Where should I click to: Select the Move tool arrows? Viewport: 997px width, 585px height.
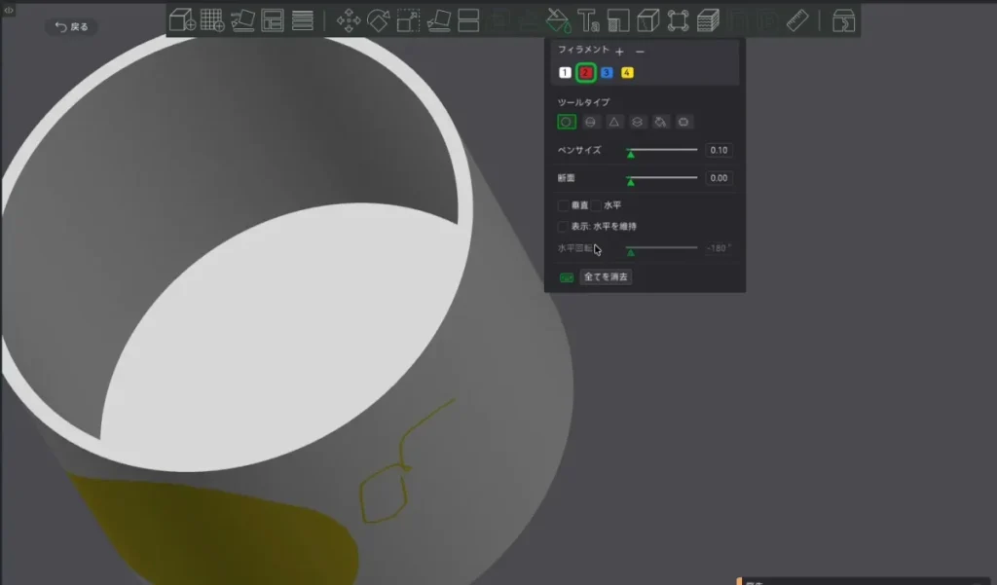[x=349, y=20]
